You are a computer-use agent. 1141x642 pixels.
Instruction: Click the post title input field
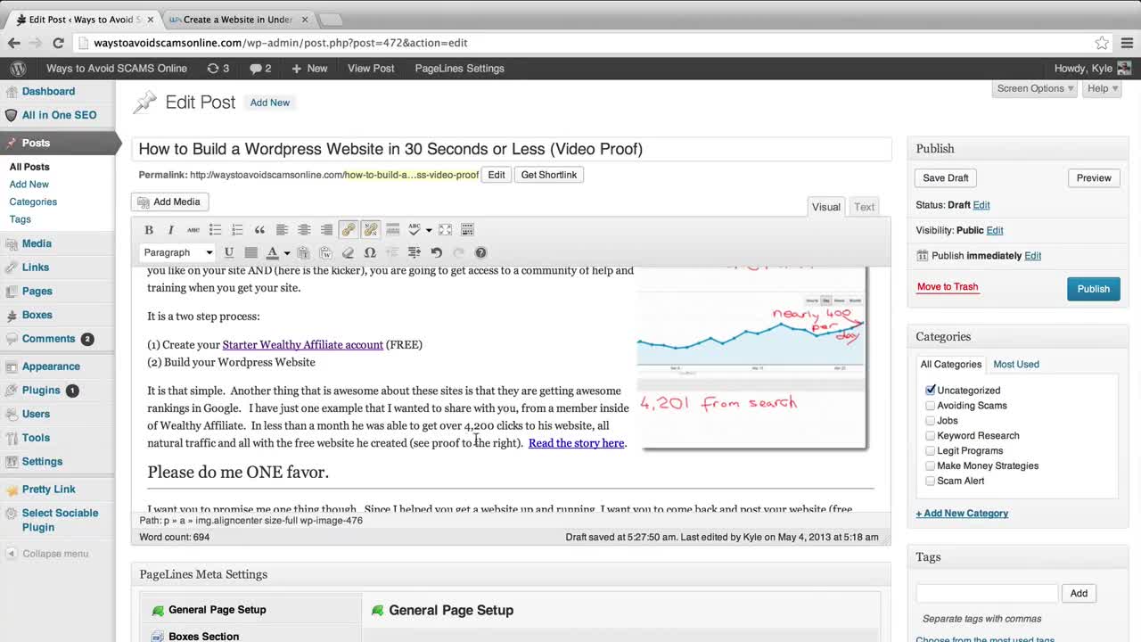[x=512, y=149]
